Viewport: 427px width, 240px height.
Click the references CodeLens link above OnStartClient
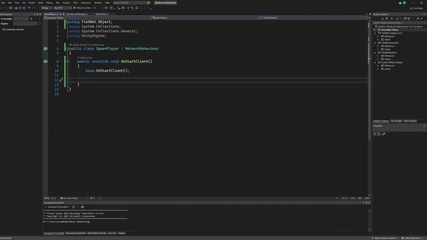coord(85,58)
